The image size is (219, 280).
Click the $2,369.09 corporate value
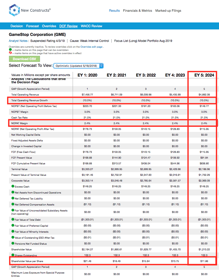pos(204,181)
